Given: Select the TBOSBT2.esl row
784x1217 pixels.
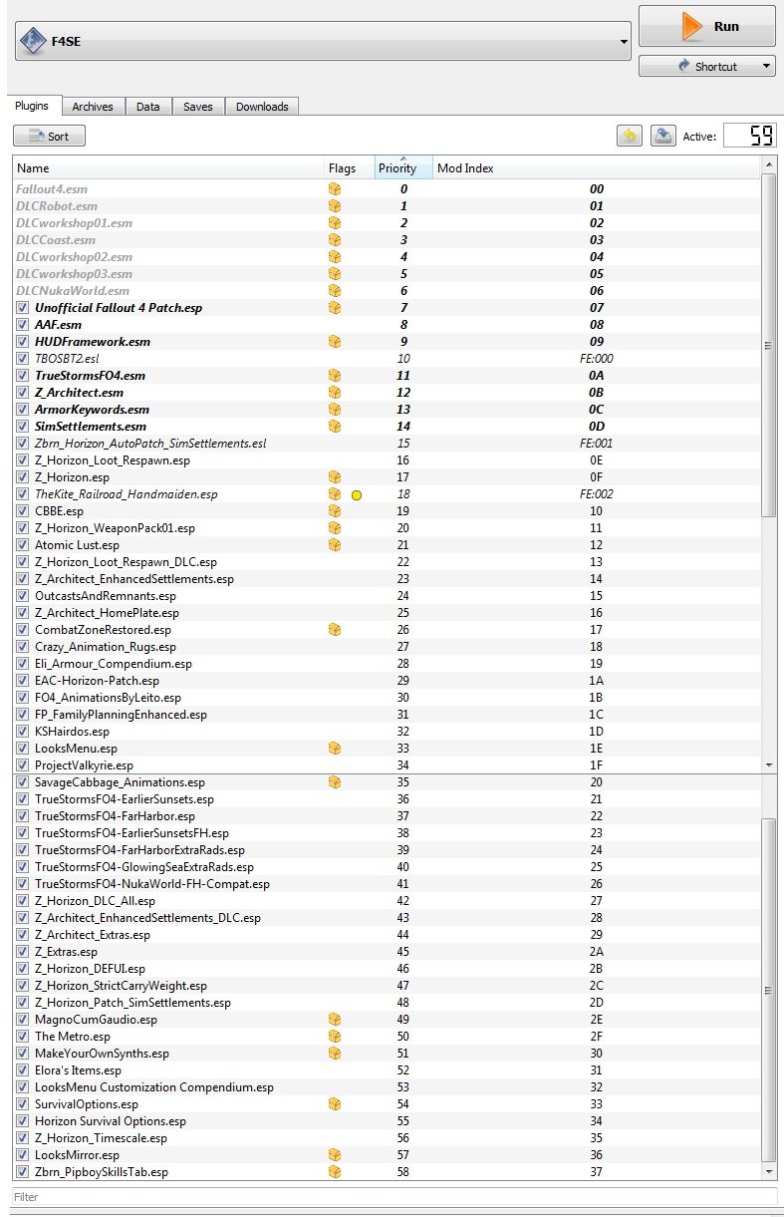Looking at the screenshot, I should (387, 359).
